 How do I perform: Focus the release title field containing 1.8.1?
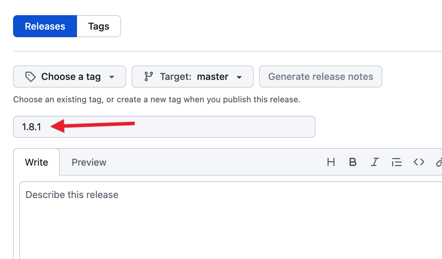tap(206, 127)
